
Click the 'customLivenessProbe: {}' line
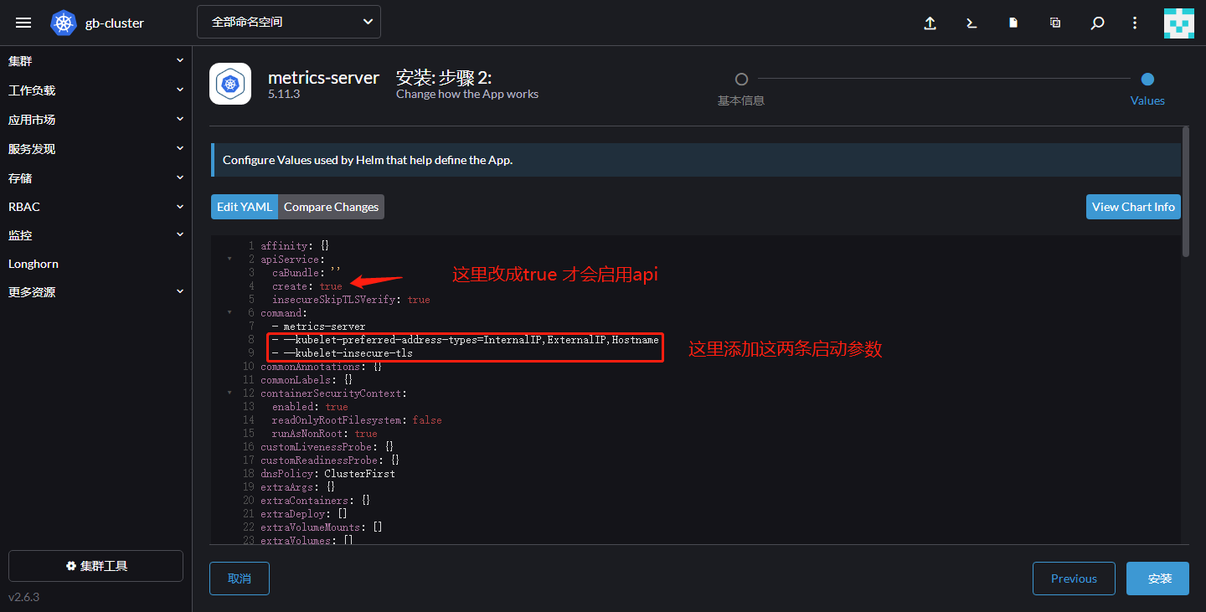click(327, 447)
